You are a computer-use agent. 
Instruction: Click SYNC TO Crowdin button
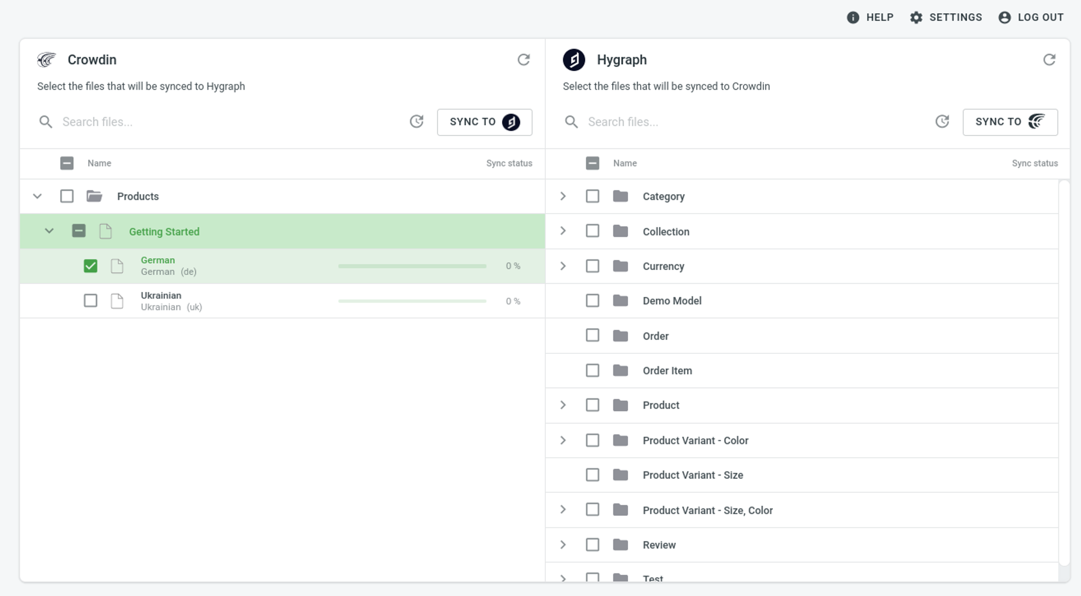tap(1010, 122)
